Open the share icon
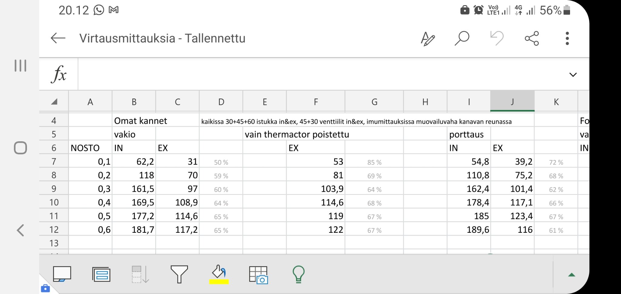 (x=532, y=38)
